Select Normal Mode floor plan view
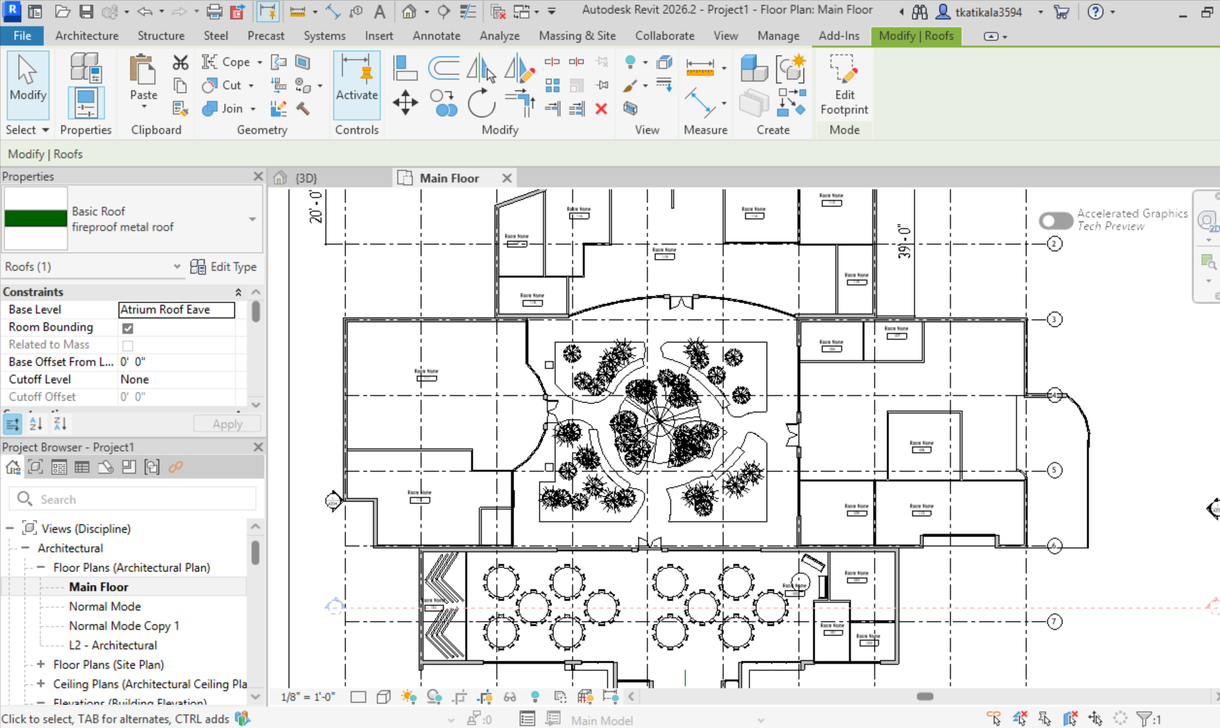The width and height of the screenshot is (1220, 728). [105, 606]
